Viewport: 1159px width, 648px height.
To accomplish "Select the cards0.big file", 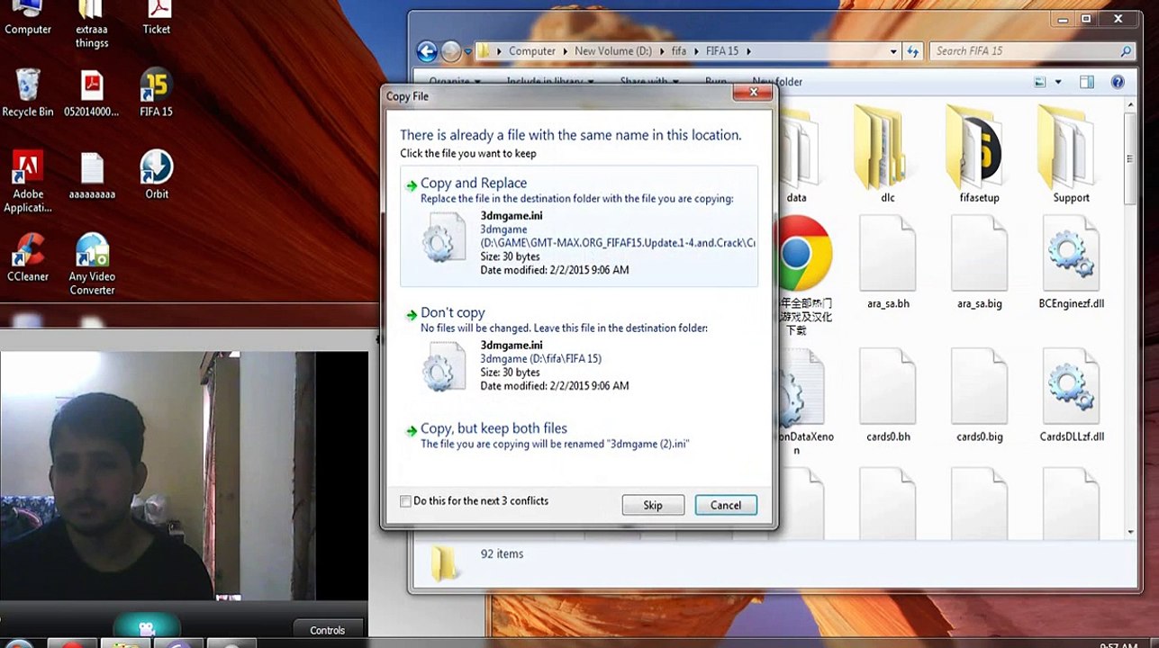I will [x=979, y=396].
